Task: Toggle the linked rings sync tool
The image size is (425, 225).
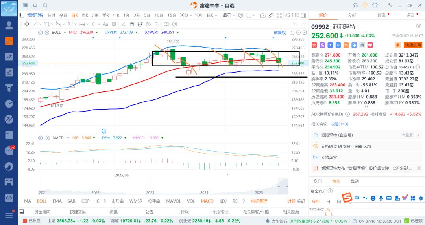Action: click(166, 24)
